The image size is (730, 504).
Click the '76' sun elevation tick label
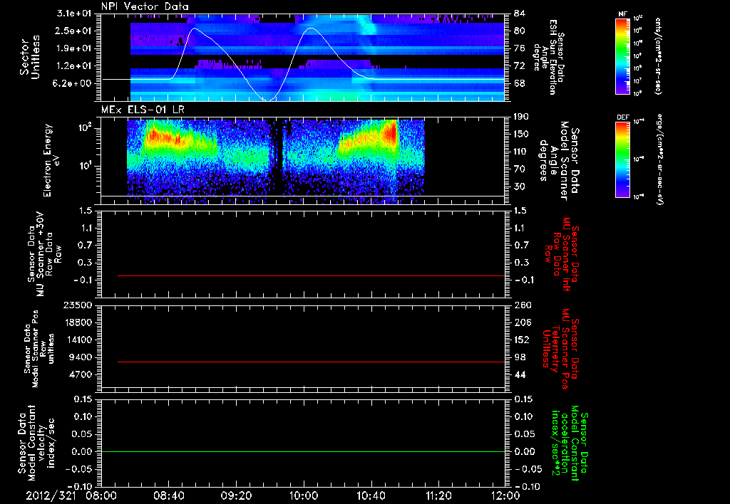tap(520, 48)
